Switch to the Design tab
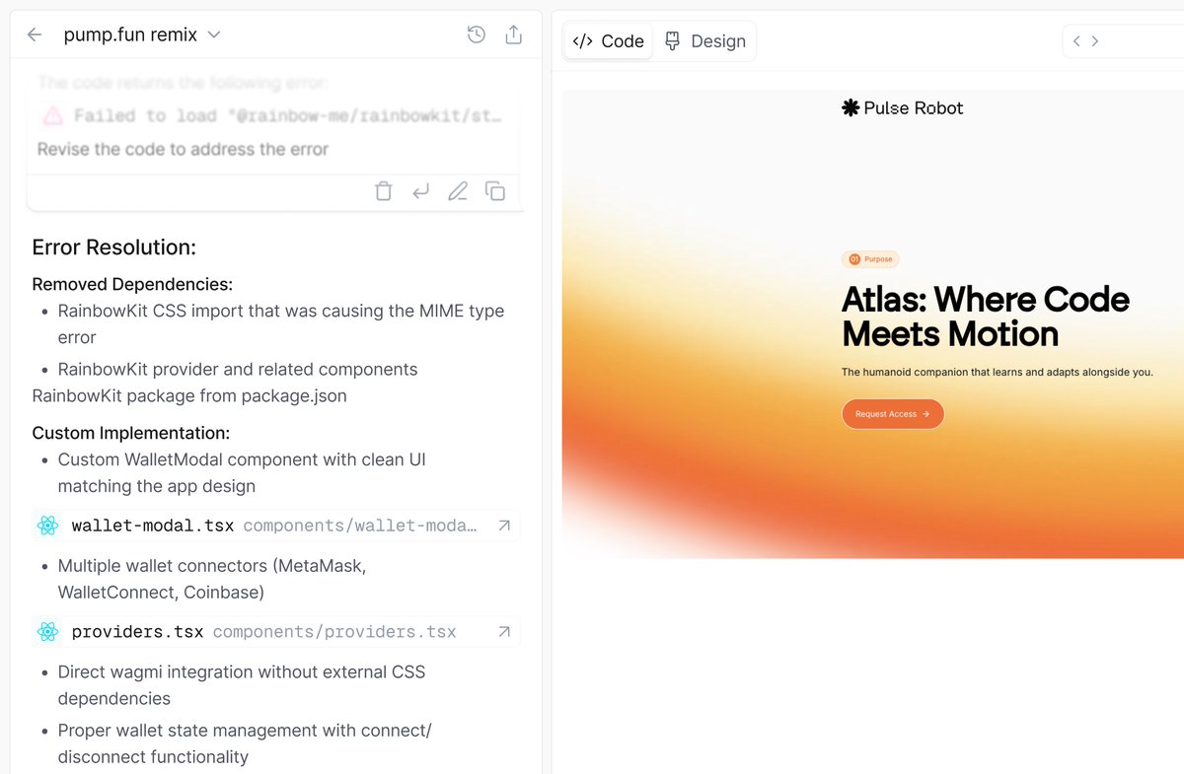Viewport: 1184px width, 774px height. [x=704, y=40]
